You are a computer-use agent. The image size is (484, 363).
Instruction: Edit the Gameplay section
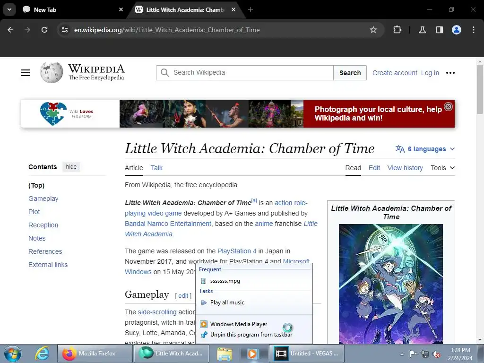(183, 296)
